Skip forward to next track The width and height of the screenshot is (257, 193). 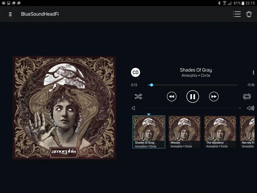tap(214, 97)
